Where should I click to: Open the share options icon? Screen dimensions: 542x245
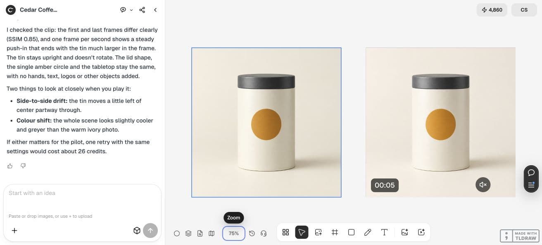click(142, 10)
